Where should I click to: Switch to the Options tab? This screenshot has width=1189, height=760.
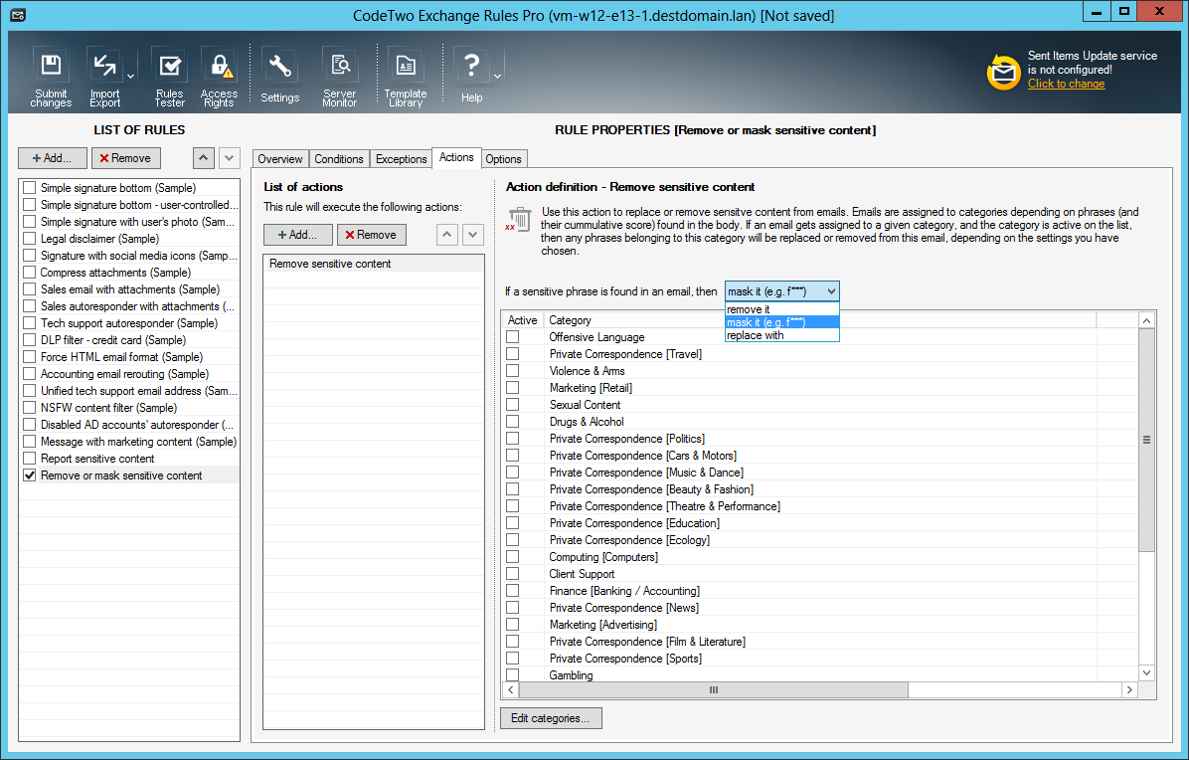point(503,158)
